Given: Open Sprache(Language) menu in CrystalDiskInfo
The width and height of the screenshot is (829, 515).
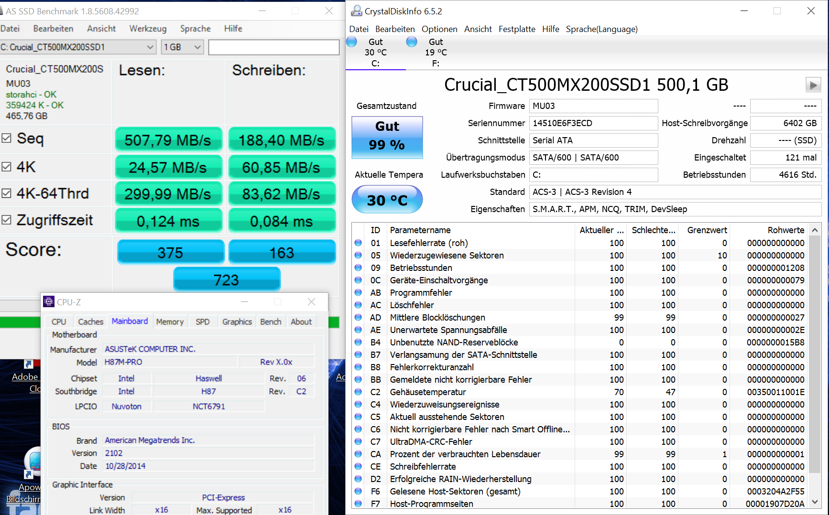Looking at the screenshot, I should 601,29.
